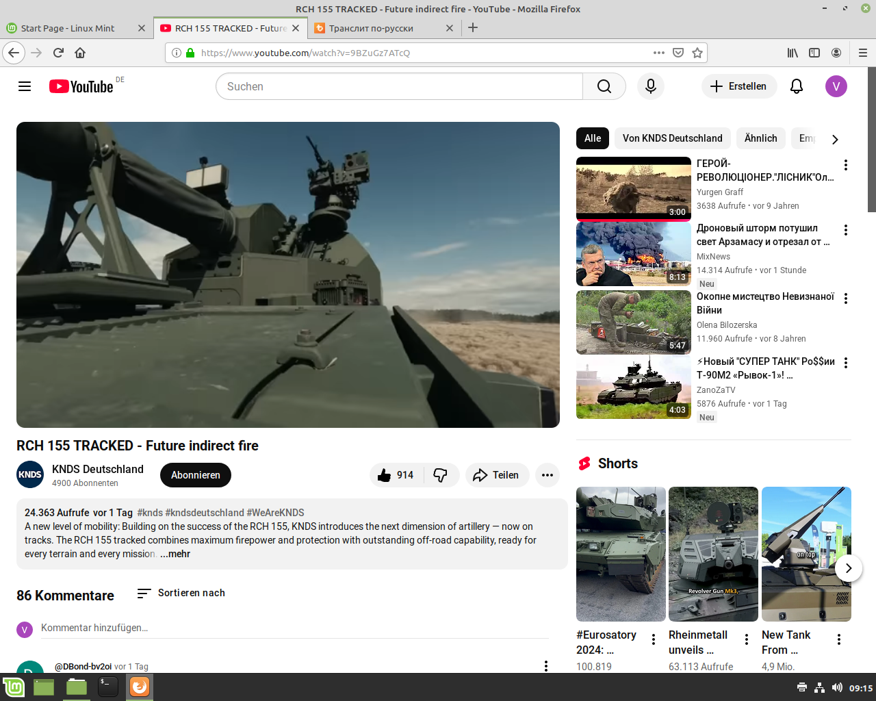
Task: Click the #kndsdeutschland hashtag
Action: pyautogui.click(x=205, y=513)
